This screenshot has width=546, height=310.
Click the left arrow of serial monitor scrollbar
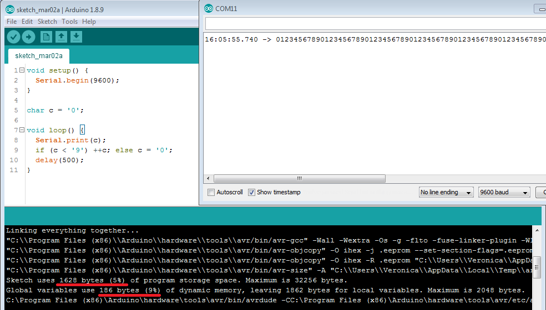coord(208,179)
